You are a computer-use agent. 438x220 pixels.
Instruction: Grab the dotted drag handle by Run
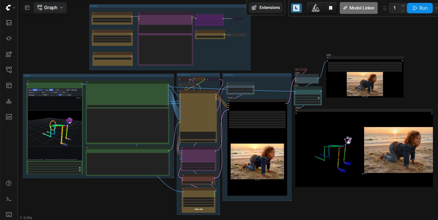385,8
